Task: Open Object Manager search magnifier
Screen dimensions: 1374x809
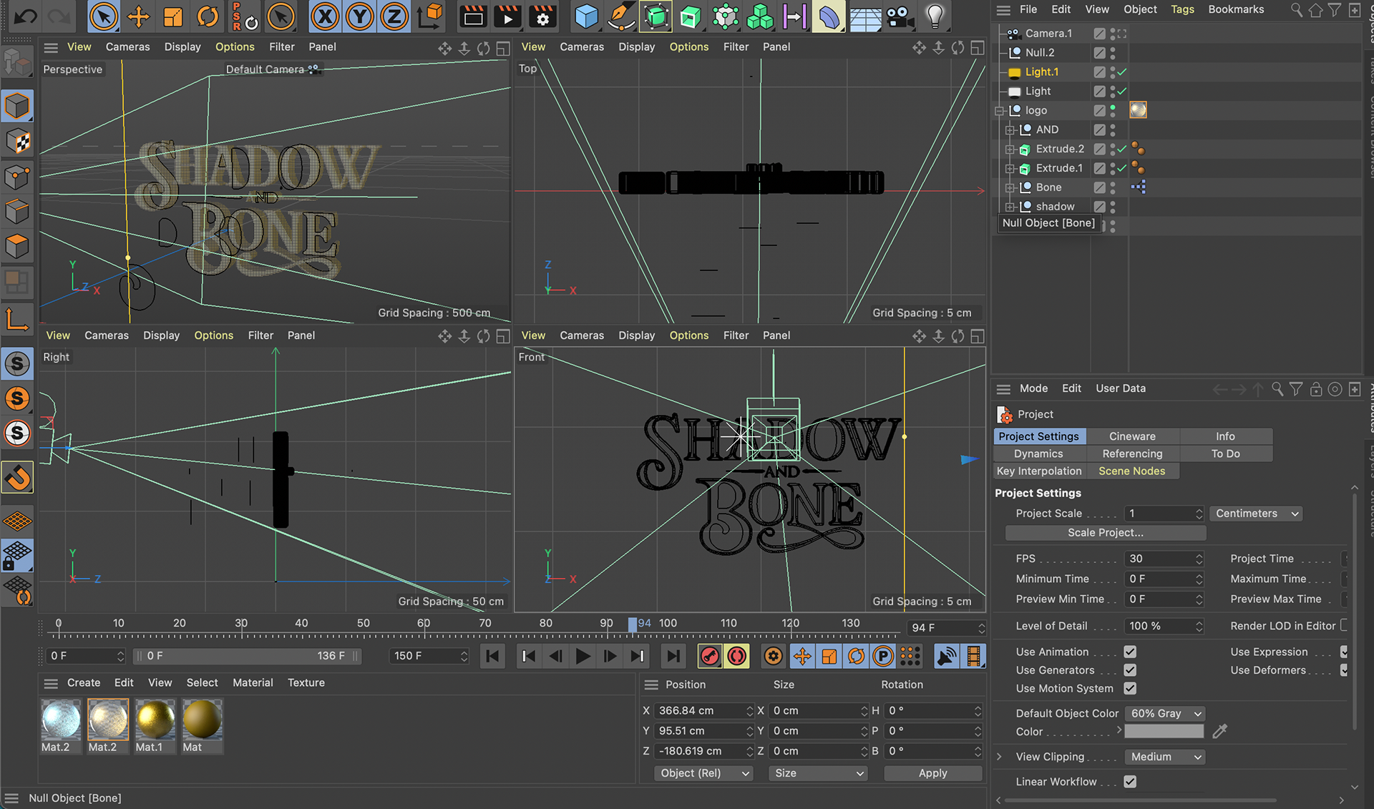Action: 1296,10
